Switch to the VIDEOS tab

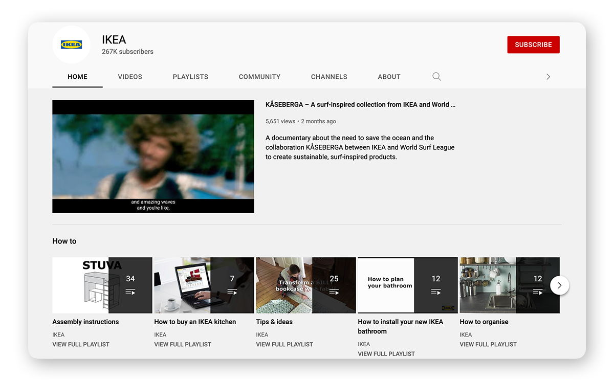coord(129,76)
